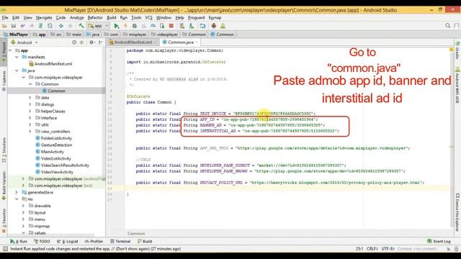Viewport: 461px width, 259px height.
Task: Open the Refactor menu
Action: click(x=95, y=17)
